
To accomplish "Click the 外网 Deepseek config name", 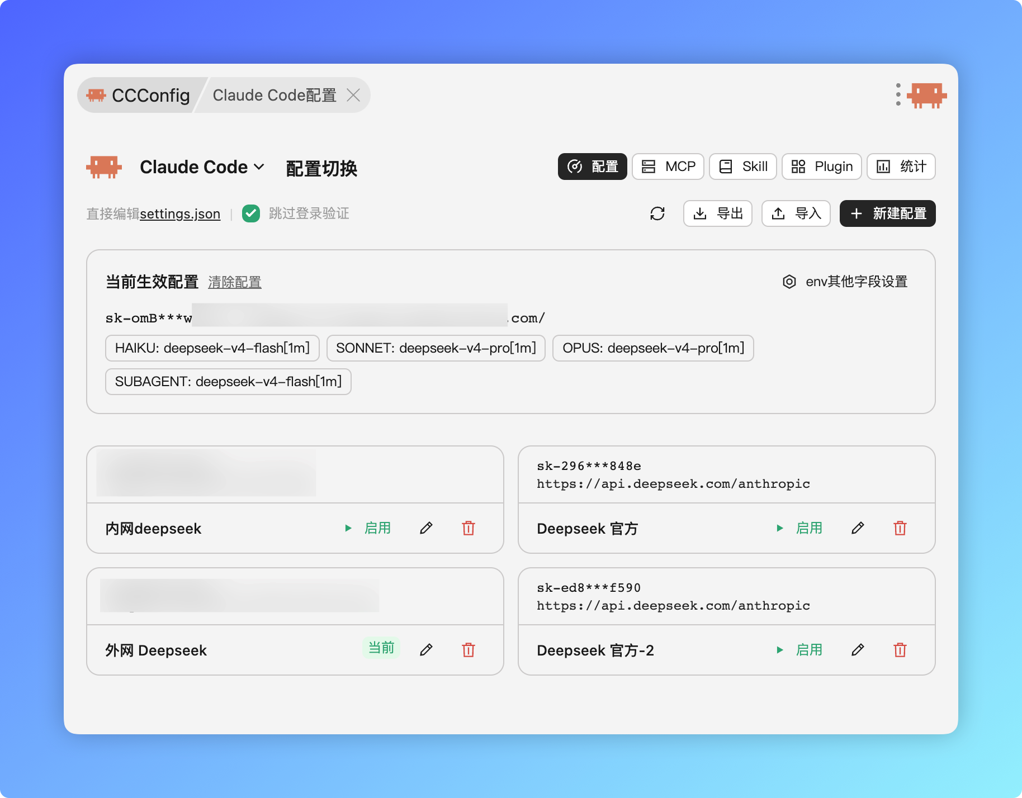I will tap(156, 650).
